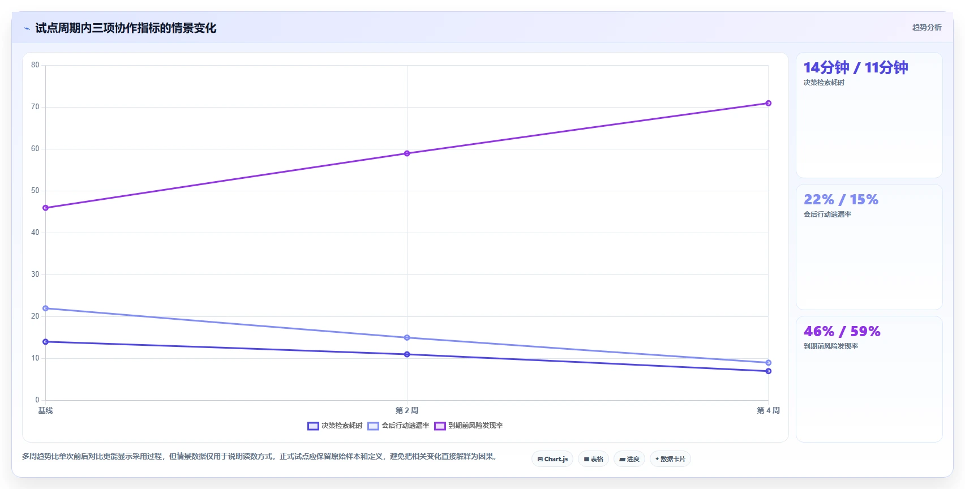Click the 46% / 59% metric card value
Screen dimensions: 965x489
(842, 332)
